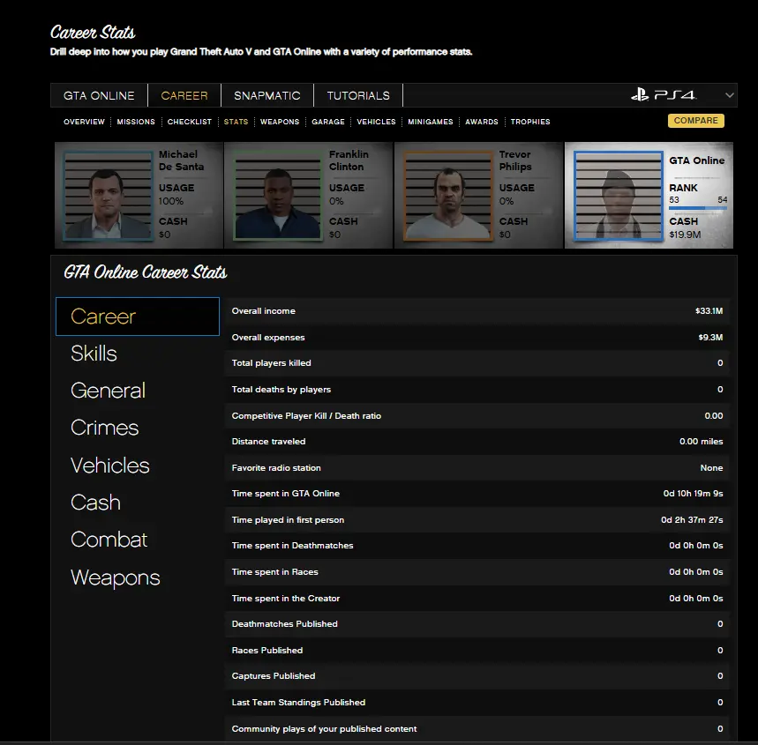Image resolution: width=758 pixels, height=745 pixels.
Task: Click the Garage sub-menu link
Action: 328,122
